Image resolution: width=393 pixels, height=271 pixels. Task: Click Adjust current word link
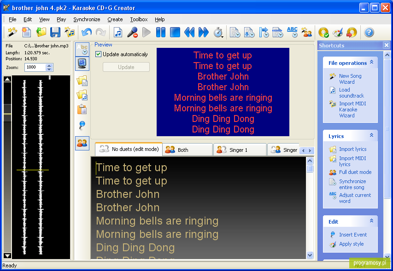click(x=355, y=198)
